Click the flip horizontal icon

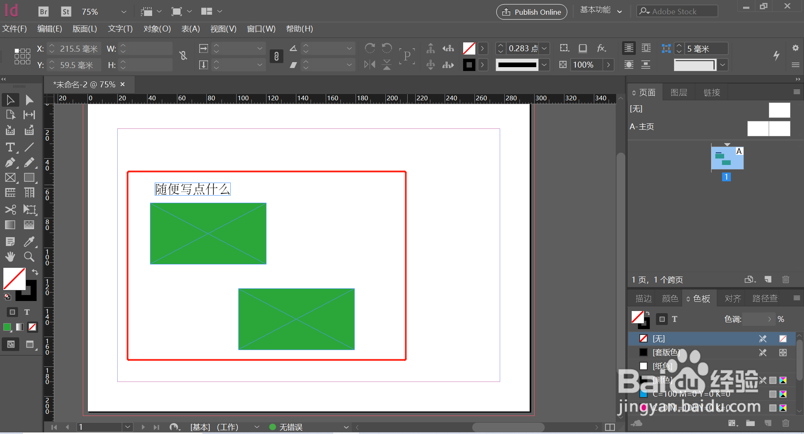tap(370, 65)
